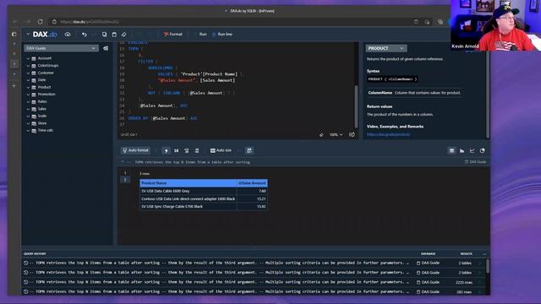The image size is (541, 304).
Task: Switch results to line chart view
Action: pos(472,150)
